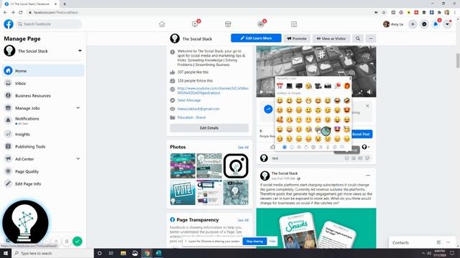Open Edit Page Info in the sidebar
This screenshot has height=258, width=460.
click(43, 183)
